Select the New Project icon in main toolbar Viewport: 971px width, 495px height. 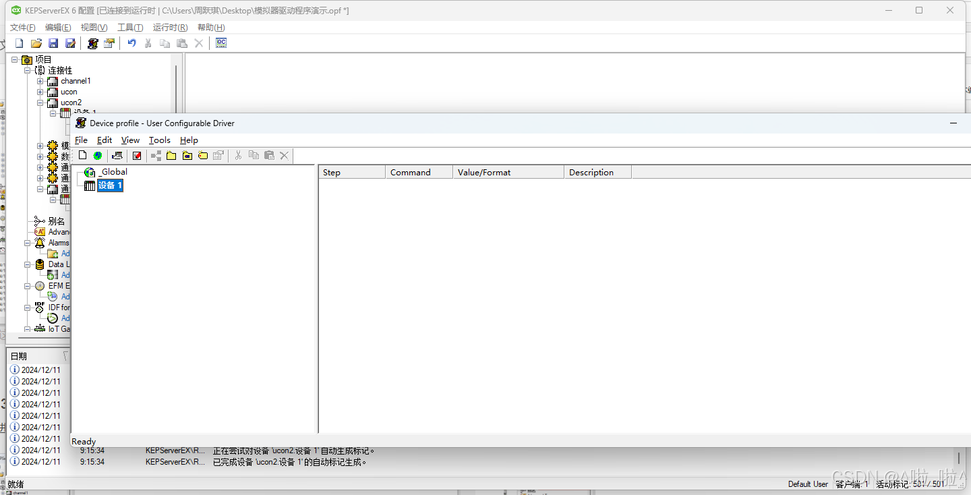19,42
